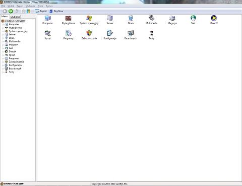Screen dimensions: 242x186
Task: Click the Buy Now toolbar button
Action: (56, 11)
